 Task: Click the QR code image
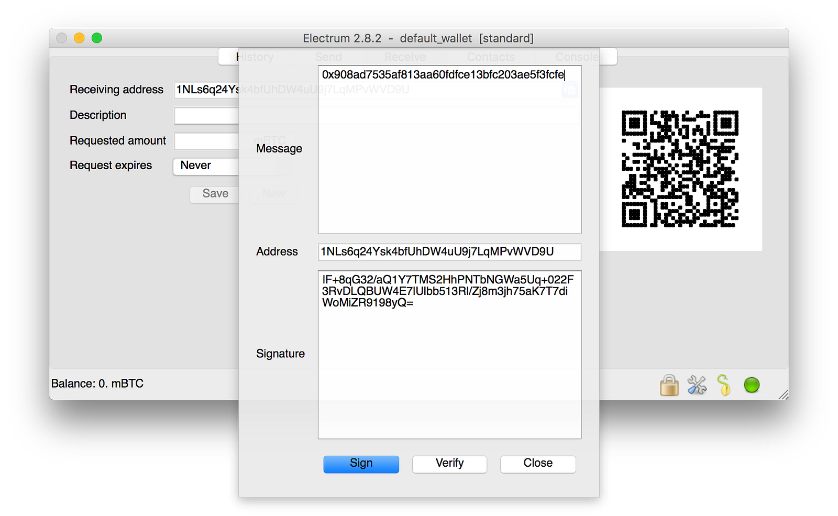tap(680, 169)
